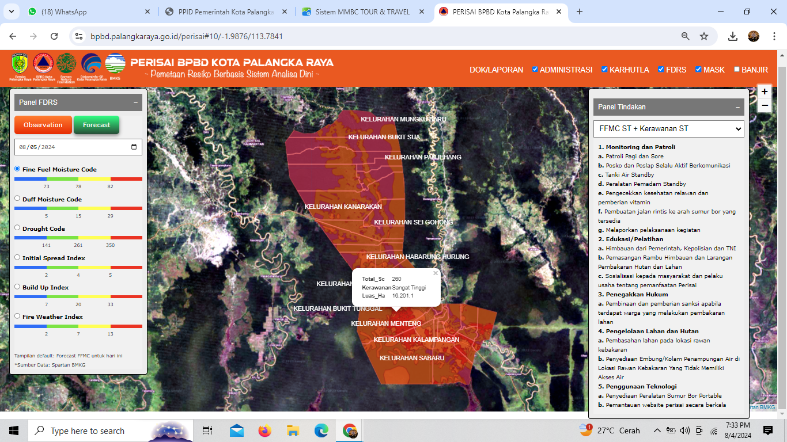Click the date input field 08/05/2024
This screenshot has height=442, width=787.
tap(78, 147)
